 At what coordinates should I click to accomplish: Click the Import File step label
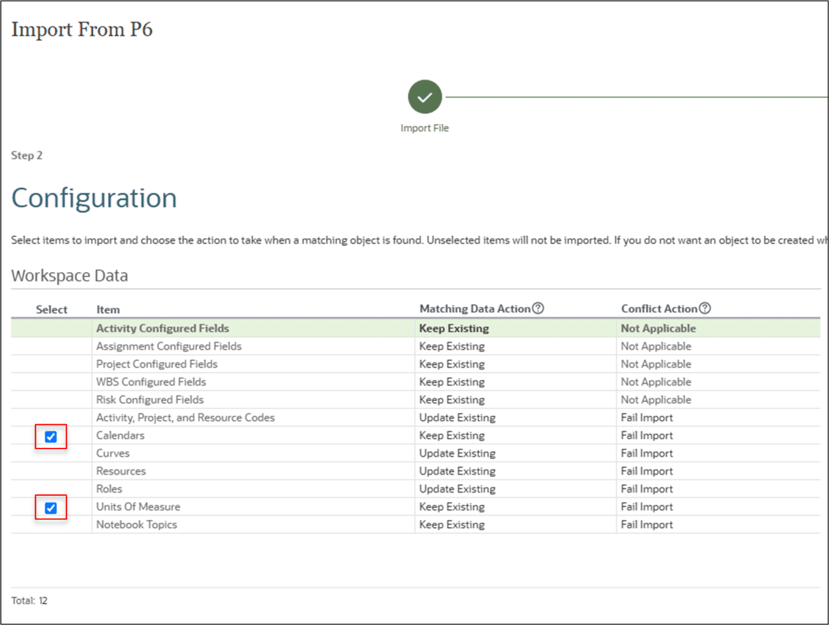click(425, 128)
